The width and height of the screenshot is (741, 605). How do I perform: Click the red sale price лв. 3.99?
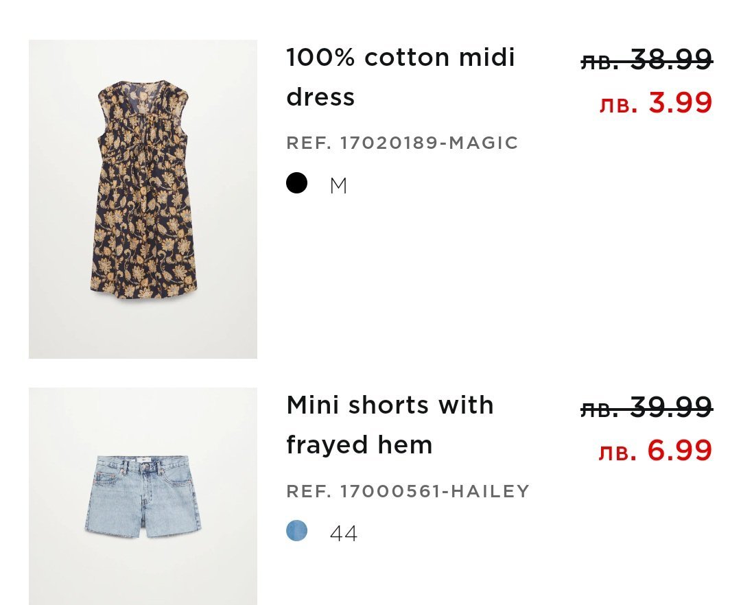[x=655, y=103]
